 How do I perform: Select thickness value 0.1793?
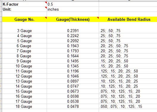(x=73, y=51)
